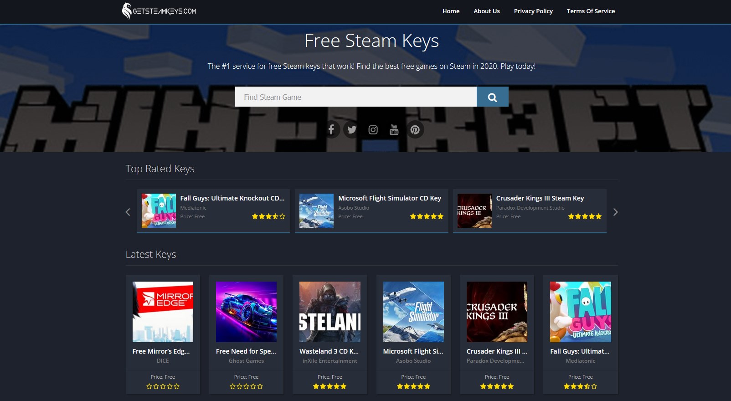Viewport: 731px width, 401px height.
Task: Click star rating on Crusader Kings top rated card
Action: tap(585, 216)
